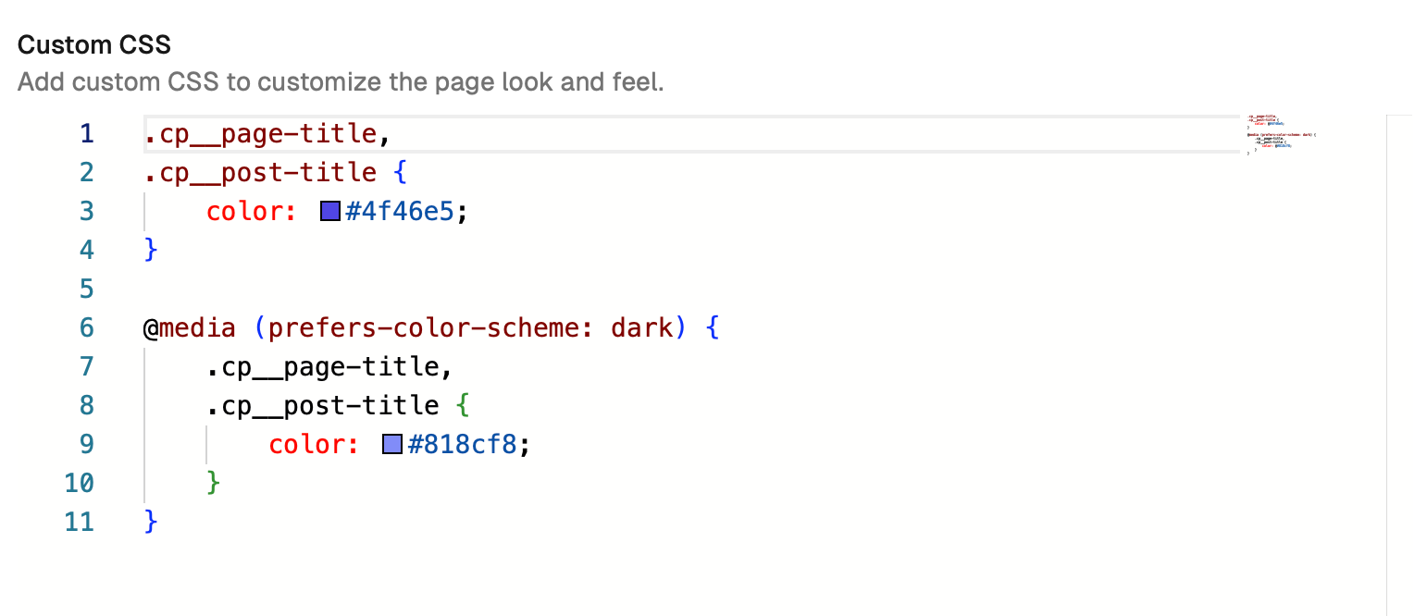Click the green closing brace on line 10
This screenshot has width=1427, height=616.
point(214,484)
